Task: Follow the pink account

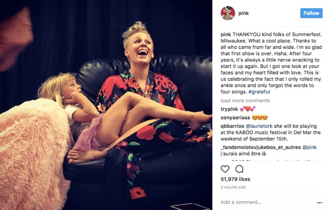Action: pos(311,13)
